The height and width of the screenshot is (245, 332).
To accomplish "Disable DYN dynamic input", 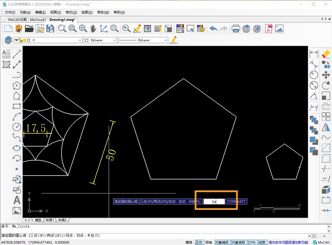I will tap(252, 242).
